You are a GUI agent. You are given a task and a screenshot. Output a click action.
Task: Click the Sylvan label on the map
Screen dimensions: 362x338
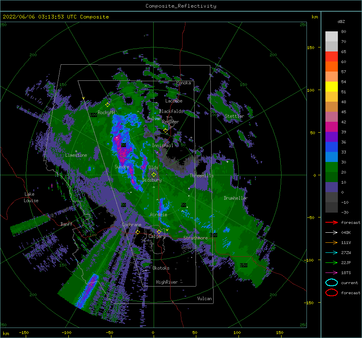pos(154,119)
